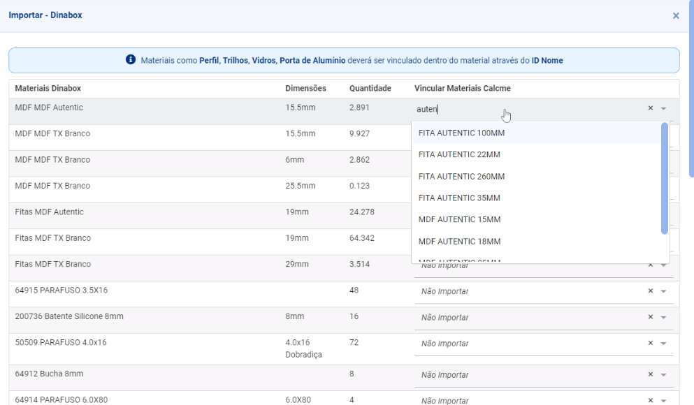Expand dropdown for Bucha 8mm row
Screen dimensions: 694x405
[x=663, y=375]
